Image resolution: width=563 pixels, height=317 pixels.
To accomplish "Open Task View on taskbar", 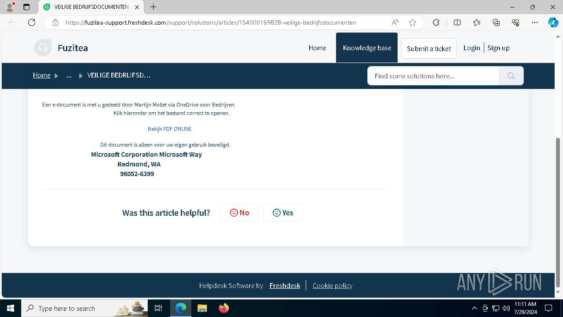I will click(x=158, y=308).
